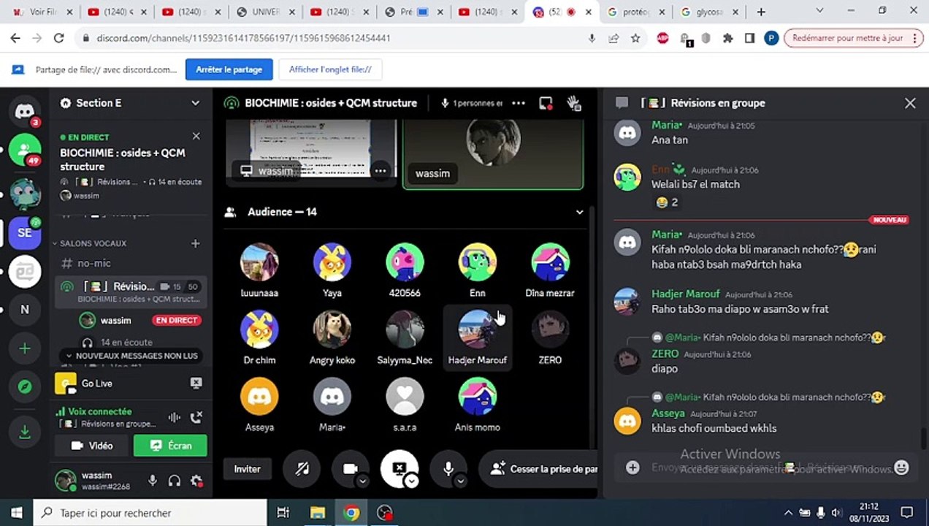The image size is (929, 526).
Task: Toggle microphone button in call controls
Action: point(448,469)
